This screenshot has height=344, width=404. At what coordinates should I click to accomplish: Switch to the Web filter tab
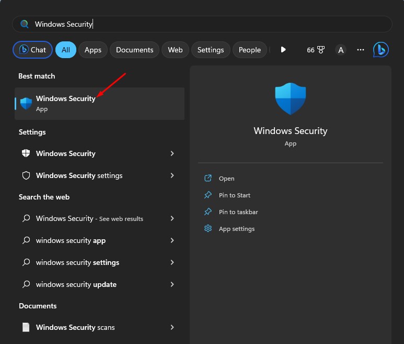coord(175,50)
